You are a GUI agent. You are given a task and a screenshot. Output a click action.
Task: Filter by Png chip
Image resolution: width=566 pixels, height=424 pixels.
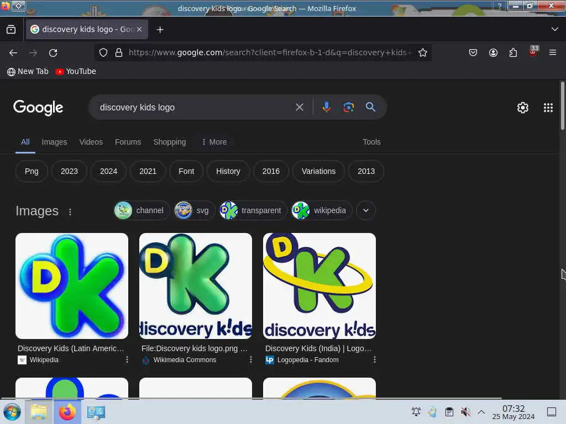(x=32, y=171)
